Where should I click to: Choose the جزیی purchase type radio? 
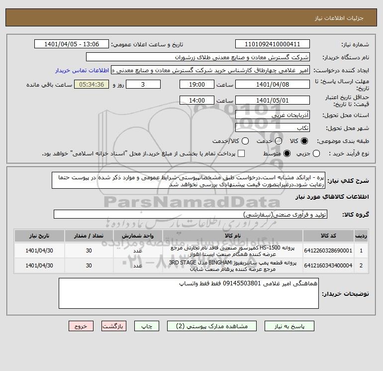[316, 153]
